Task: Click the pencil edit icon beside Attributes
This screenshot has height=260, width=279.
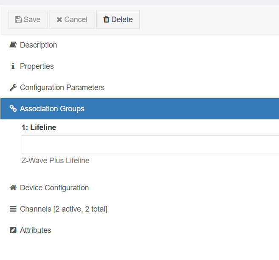Action: pyautogui.click(x=13, y=230)
